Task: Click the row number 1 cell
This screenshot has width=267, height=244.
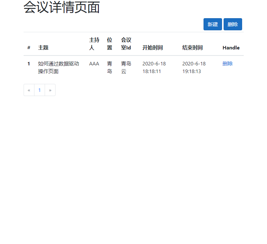Action: [29, 64]
